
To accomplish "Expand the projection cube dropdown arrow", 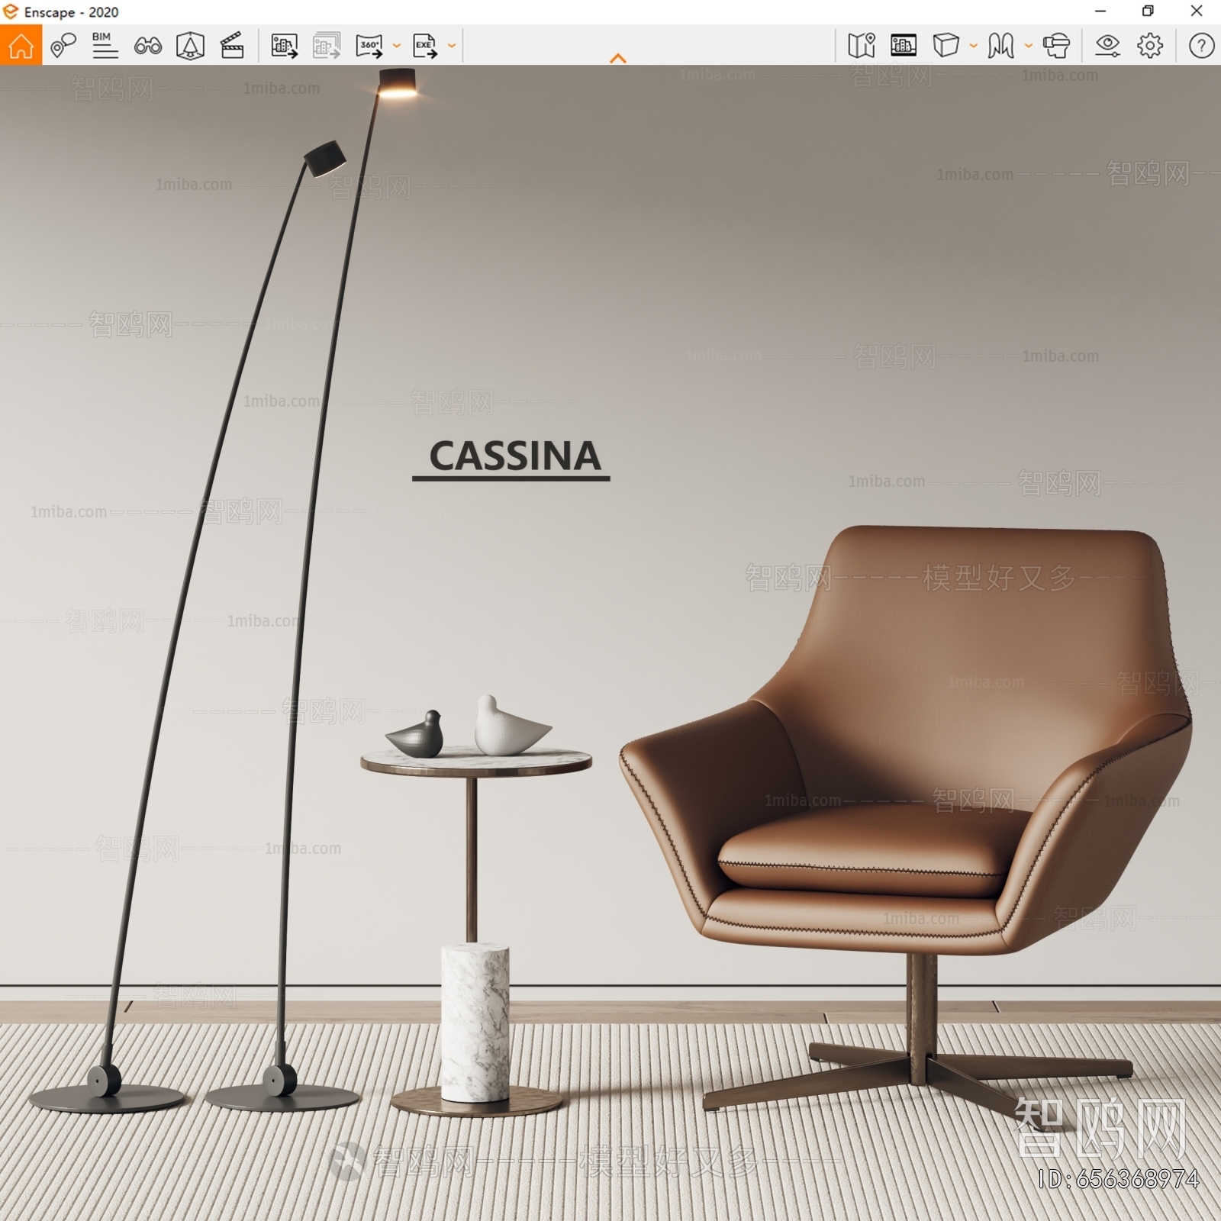I will coord(974,46).
